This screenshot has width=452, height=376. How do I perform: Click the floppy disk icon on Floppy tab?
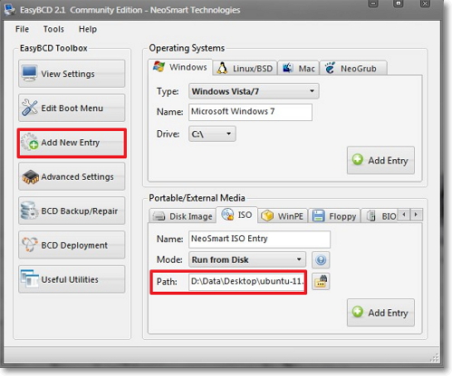318,216
